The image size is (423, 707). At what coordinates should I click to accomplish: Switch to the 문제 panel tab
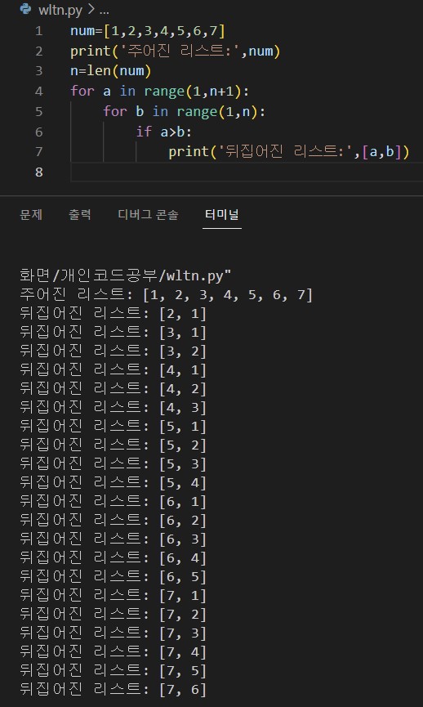[x=31, y=215]
